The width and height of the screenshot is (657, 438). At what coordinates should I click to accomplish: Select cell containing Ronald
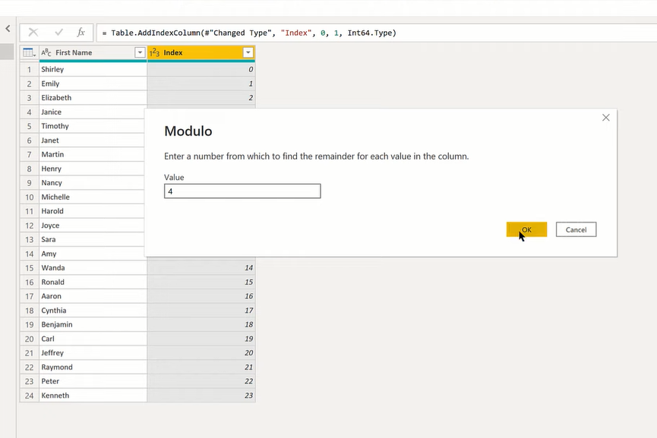(x=93, y=282)
